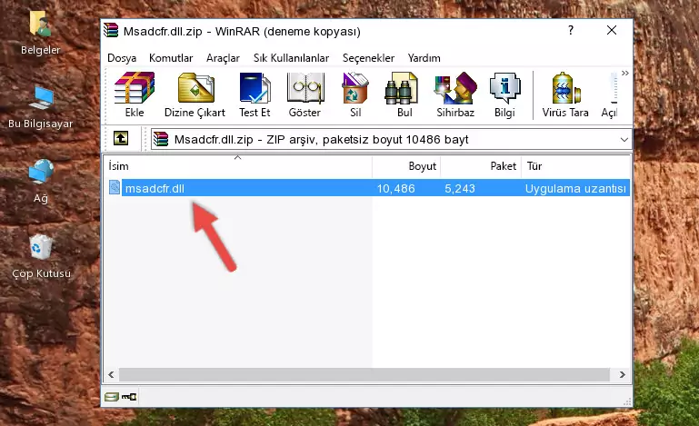699x426 pixels.
Task: Open the archive path dropdown
Action: coord(624,140)
